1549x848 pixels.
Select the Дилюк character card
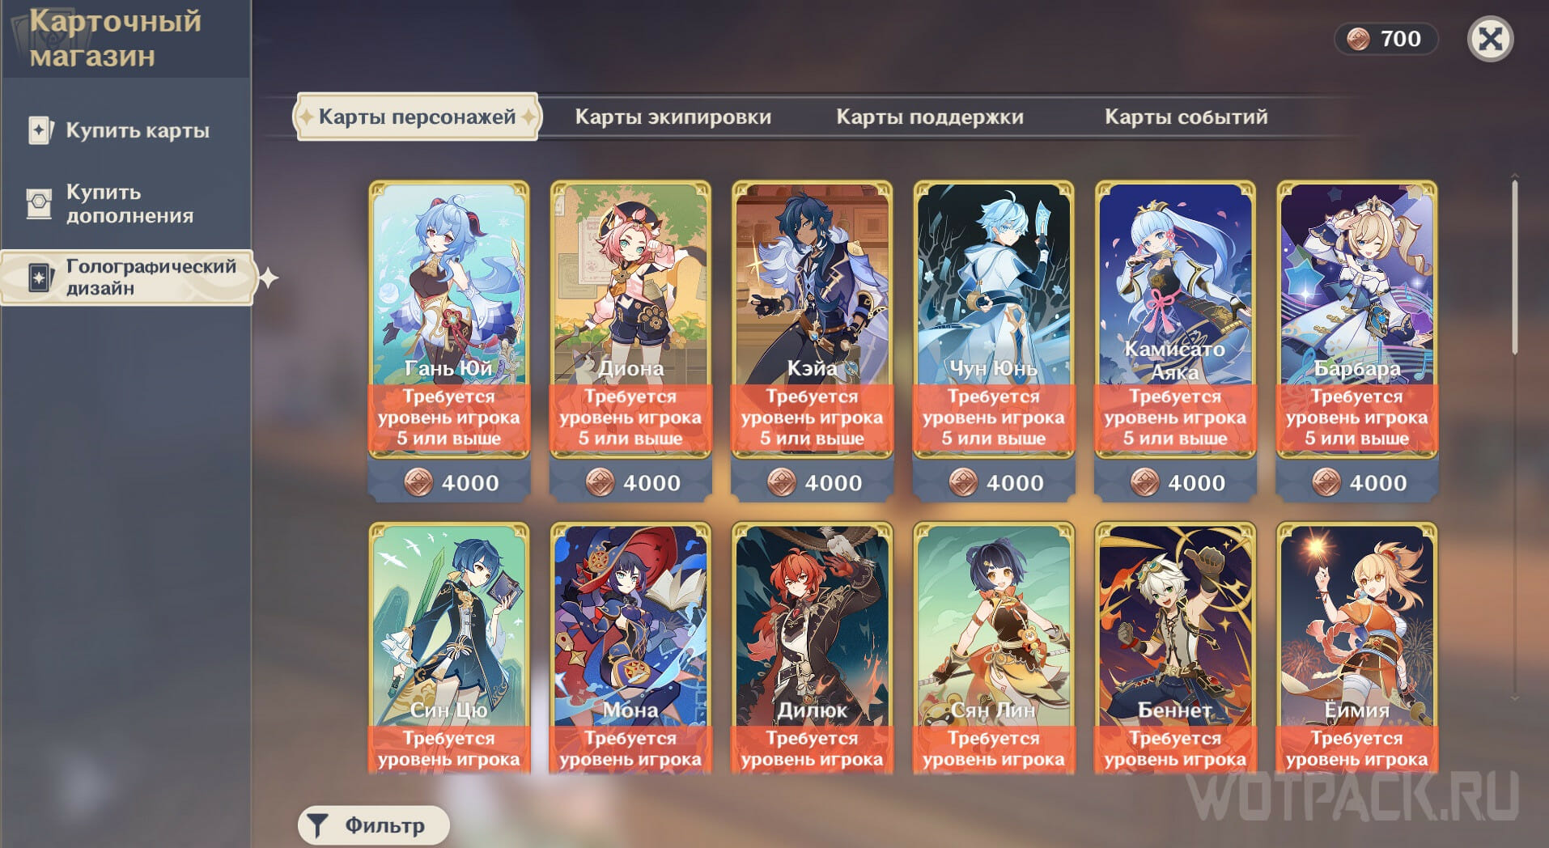812,647
